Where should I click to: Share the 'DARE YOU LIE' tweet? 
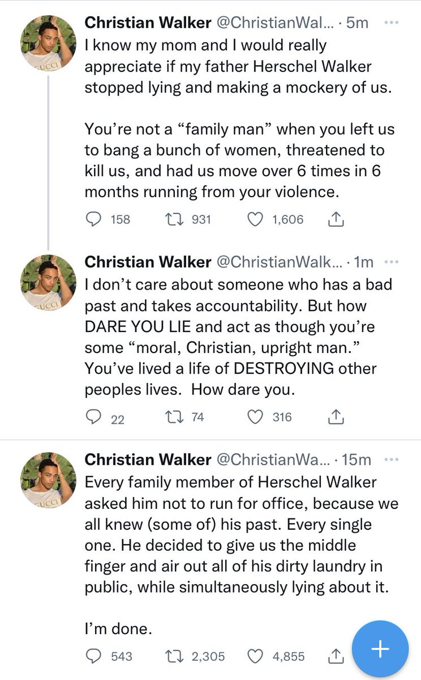coord(335,418)
